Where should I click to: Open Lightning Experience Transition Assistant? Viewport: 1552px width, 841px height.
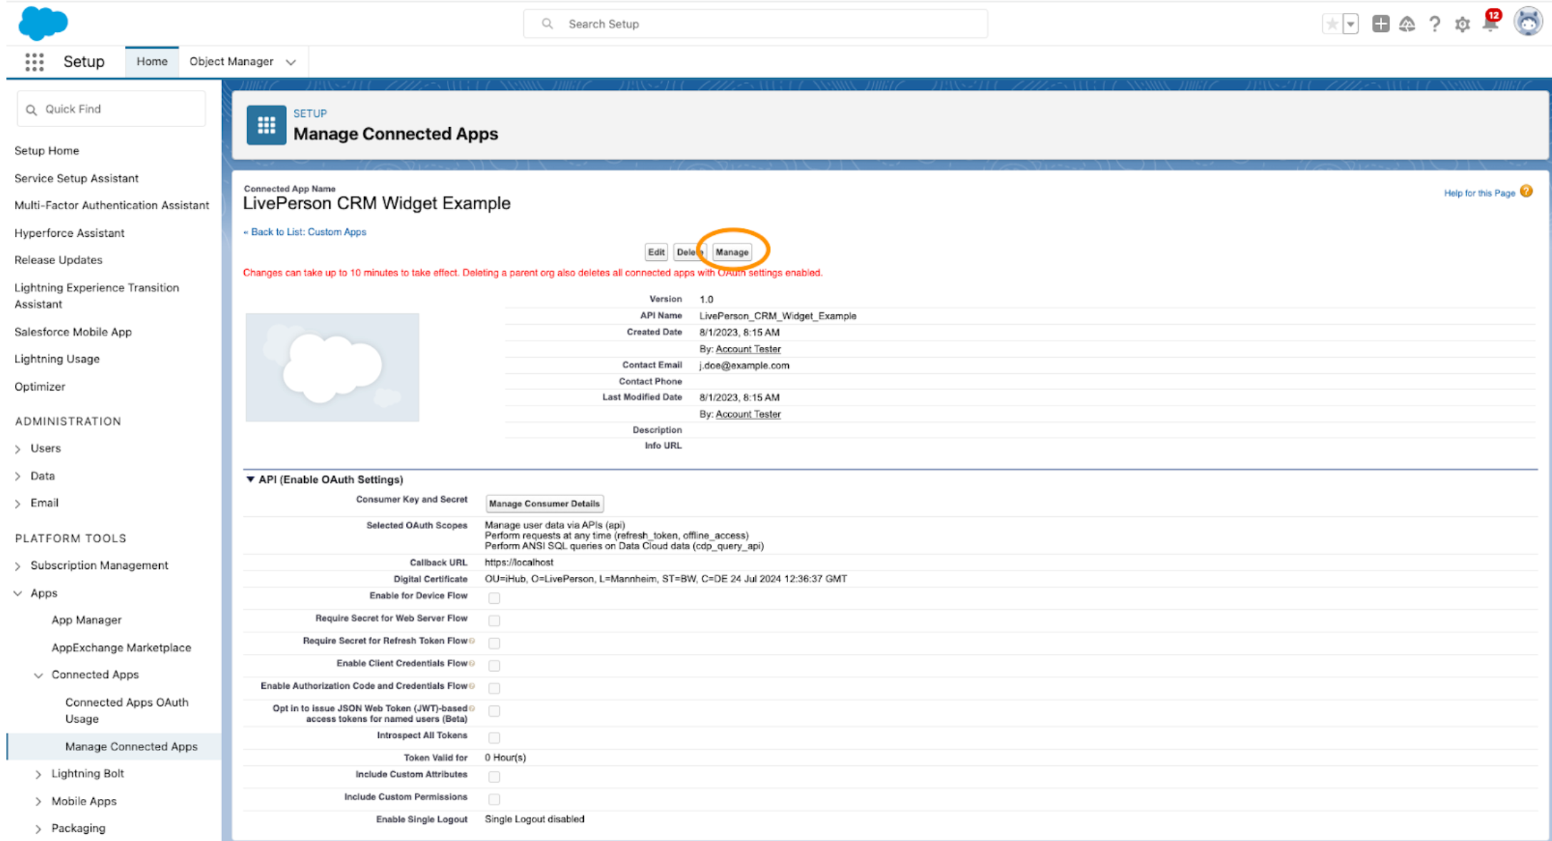click(x=96, y=296)
